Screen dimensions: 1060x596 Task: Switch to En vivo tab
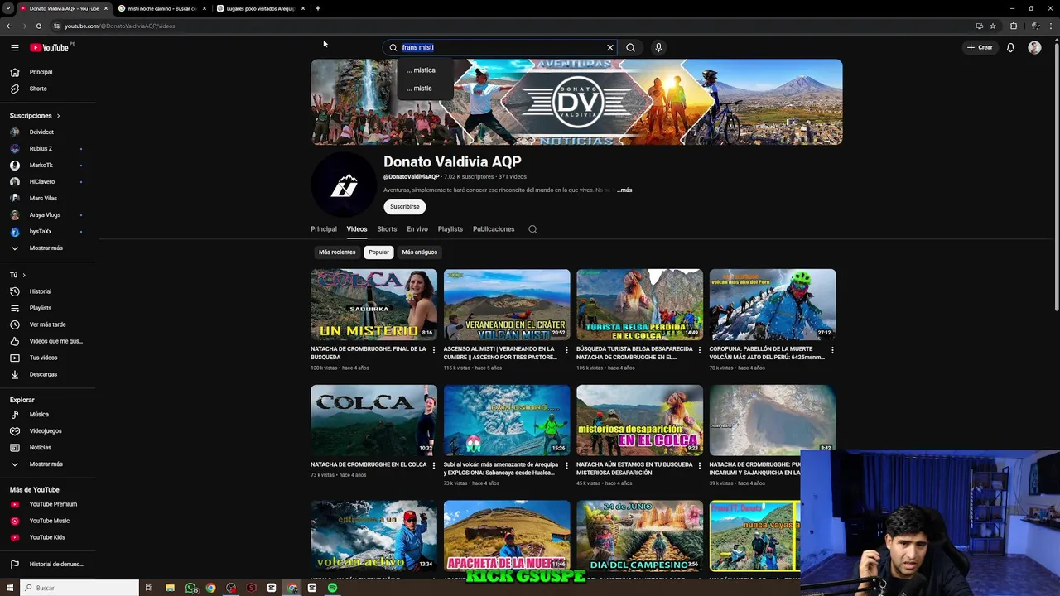[x=417, y=229]
